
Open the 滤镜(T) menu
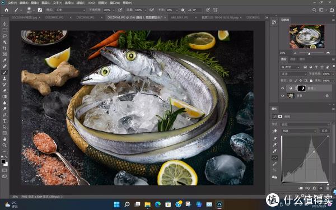tap(81, 3)
